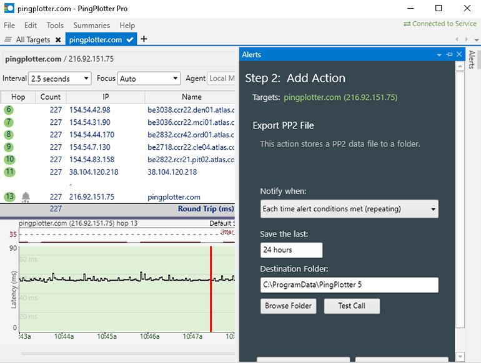Open the Alerts panel options arrow
Viewport: 481px width, 363px height.
click(439, 55)
